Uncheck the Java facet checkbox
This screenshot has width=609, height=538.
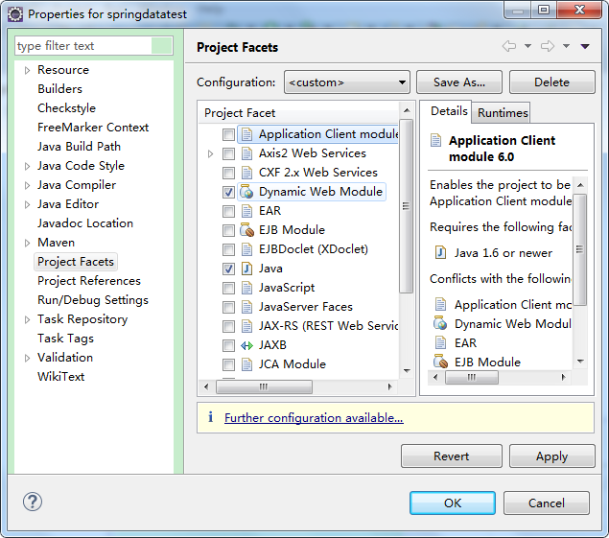(x=228, y=269)
